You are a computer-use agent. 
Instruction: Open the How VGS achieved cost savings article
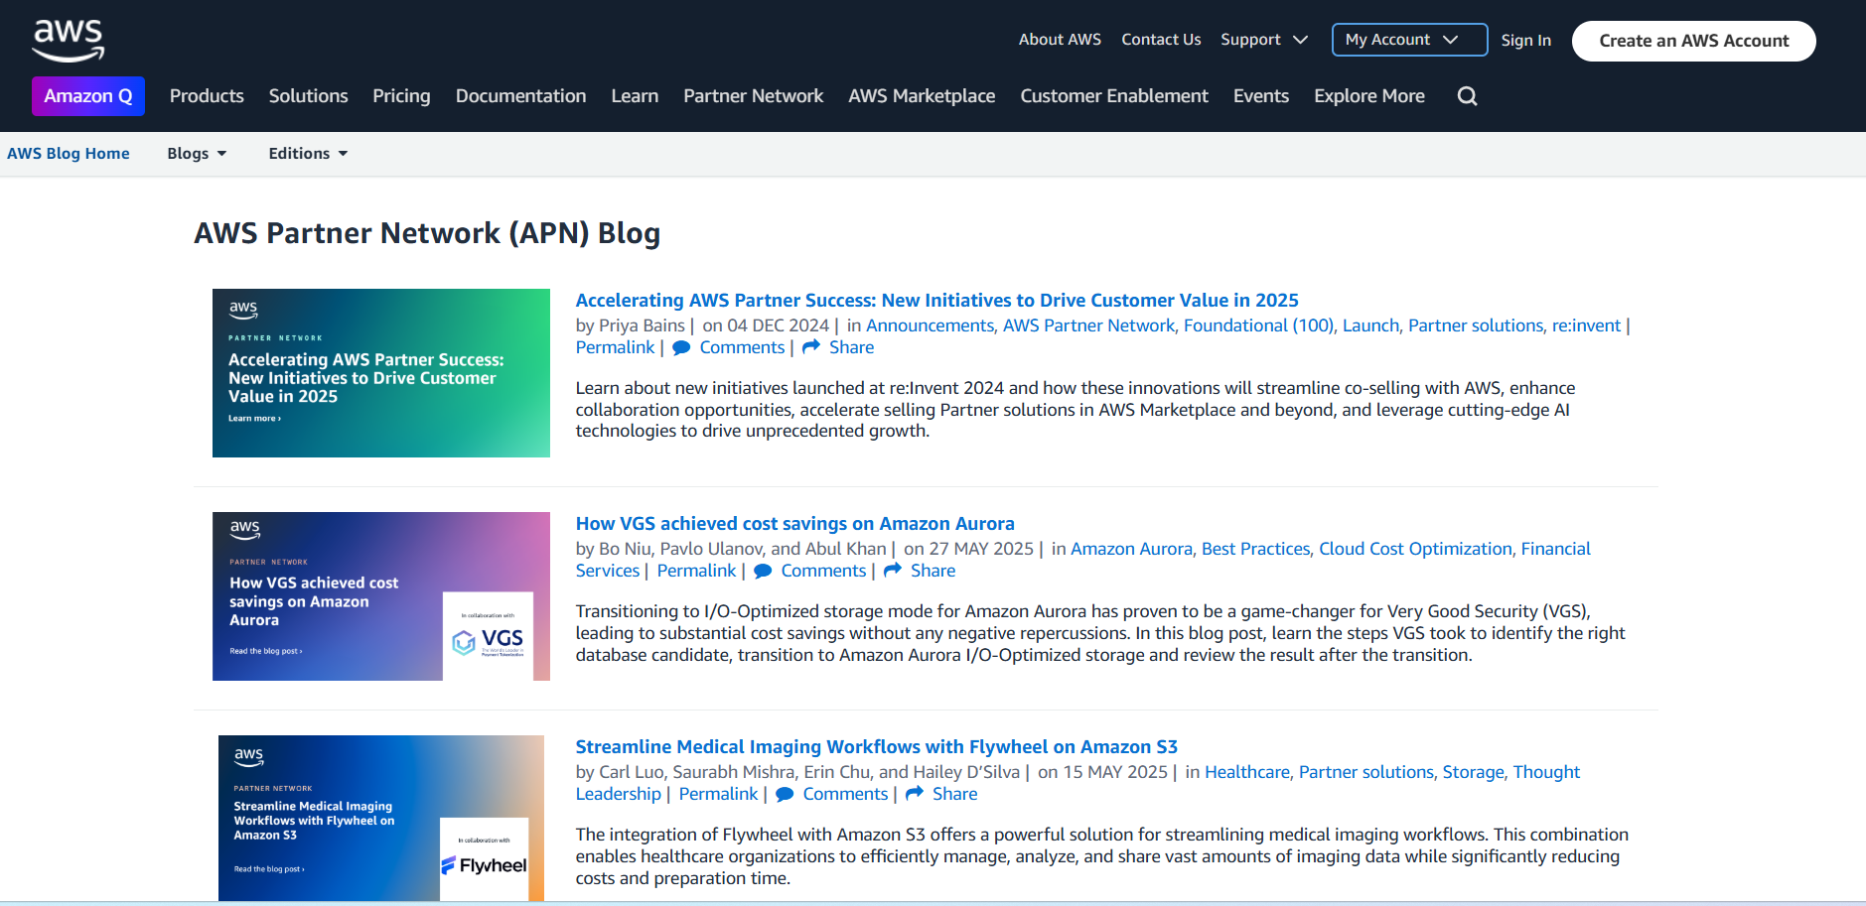794,524
